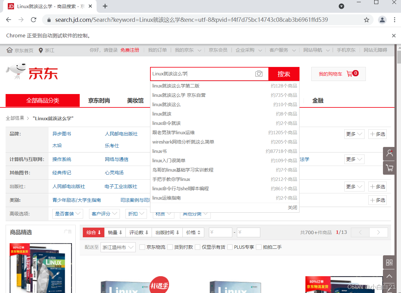Image resolution: width=401 pixels, height=293 pixels.
Task: Expand 我的京东 top menu
Action: tap(188, 50)
